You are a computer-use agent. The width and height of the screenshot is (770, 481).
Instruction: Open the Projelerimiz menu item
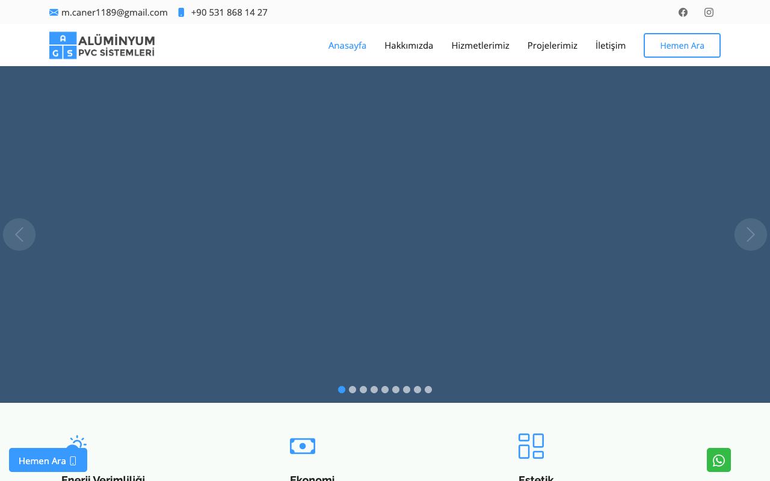tap(552, 45)
